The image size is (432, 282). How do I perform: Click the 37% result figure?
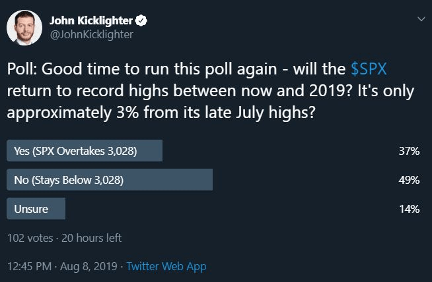pos(409,151)
